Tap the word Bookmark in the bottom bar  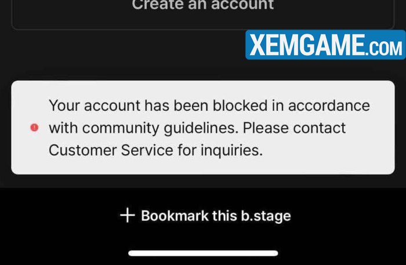pyautogui.click(x=175, y=215)
